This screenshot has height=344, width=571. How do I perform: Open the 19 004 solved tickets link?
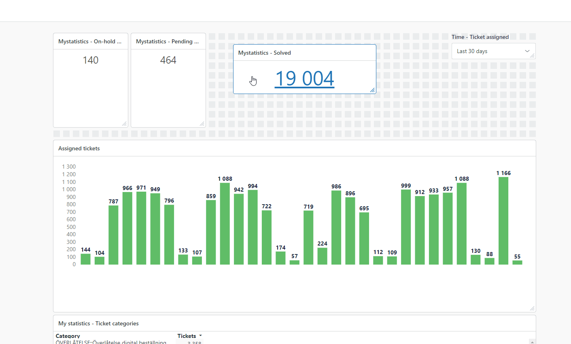(x=304, y=78)
